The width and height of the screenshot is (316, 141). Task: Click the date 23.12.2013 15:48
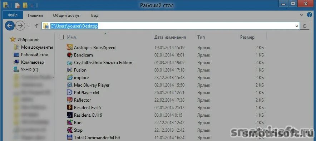(x=169, y=78)
